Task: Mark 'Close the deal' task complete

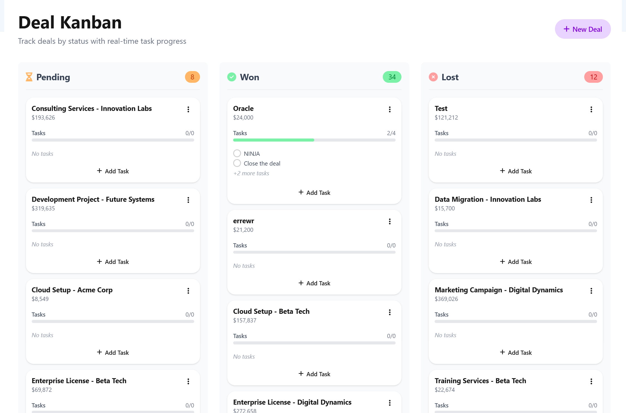Action: point(237,163)
